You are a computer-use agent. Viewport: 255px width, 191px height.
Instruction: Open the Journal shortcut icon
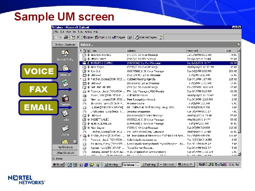[65, 128]
